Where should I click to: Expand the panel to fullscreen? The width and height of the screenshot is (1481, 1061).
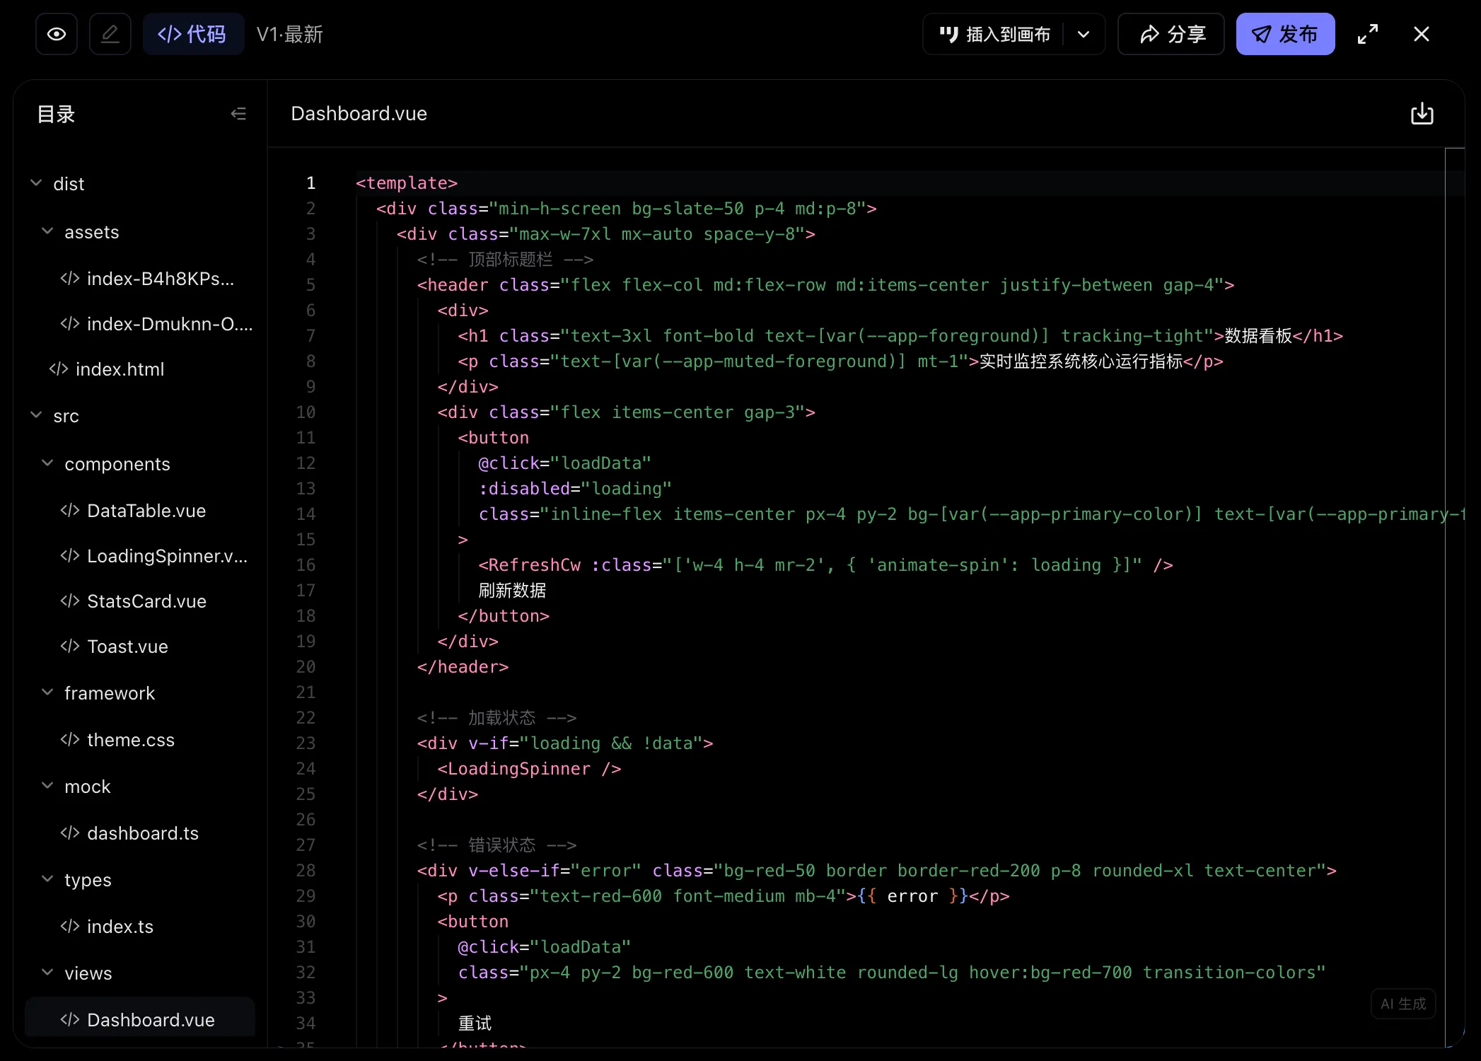[1368, 34]
